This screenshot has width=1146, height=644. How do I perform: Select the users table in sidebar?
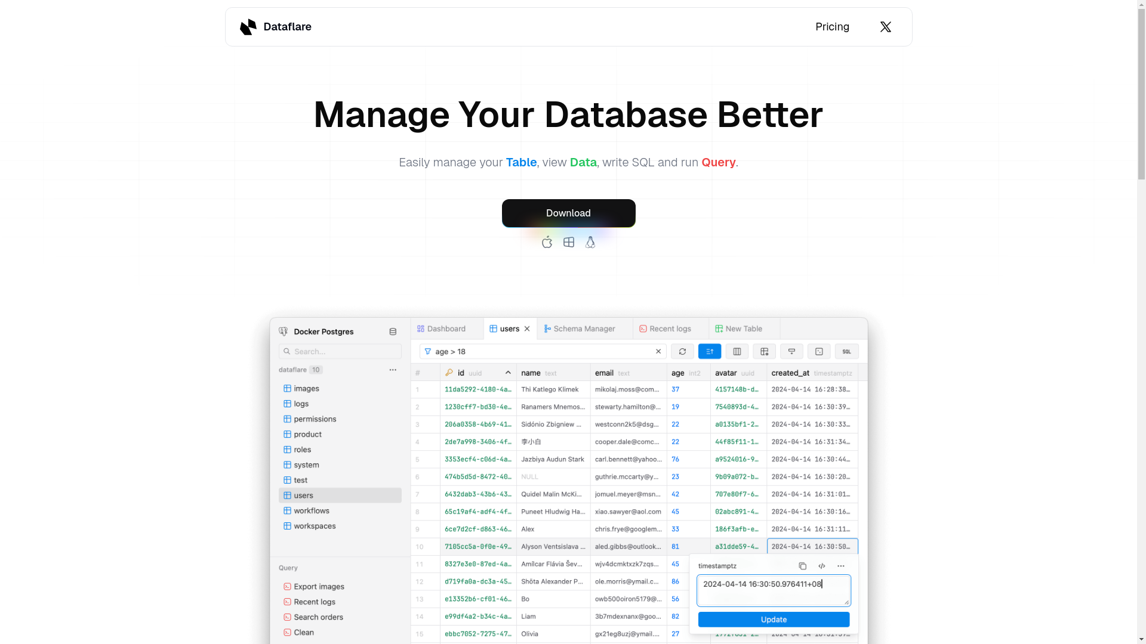pos(340,496)
